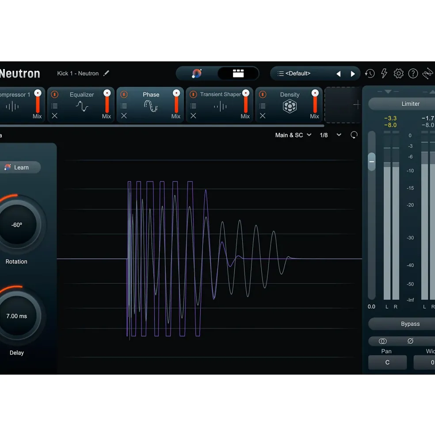Image resolution: width=435 pixels, height=436 pixels.
Task: Click the Density Mix slider
Action: coord(315,101)
